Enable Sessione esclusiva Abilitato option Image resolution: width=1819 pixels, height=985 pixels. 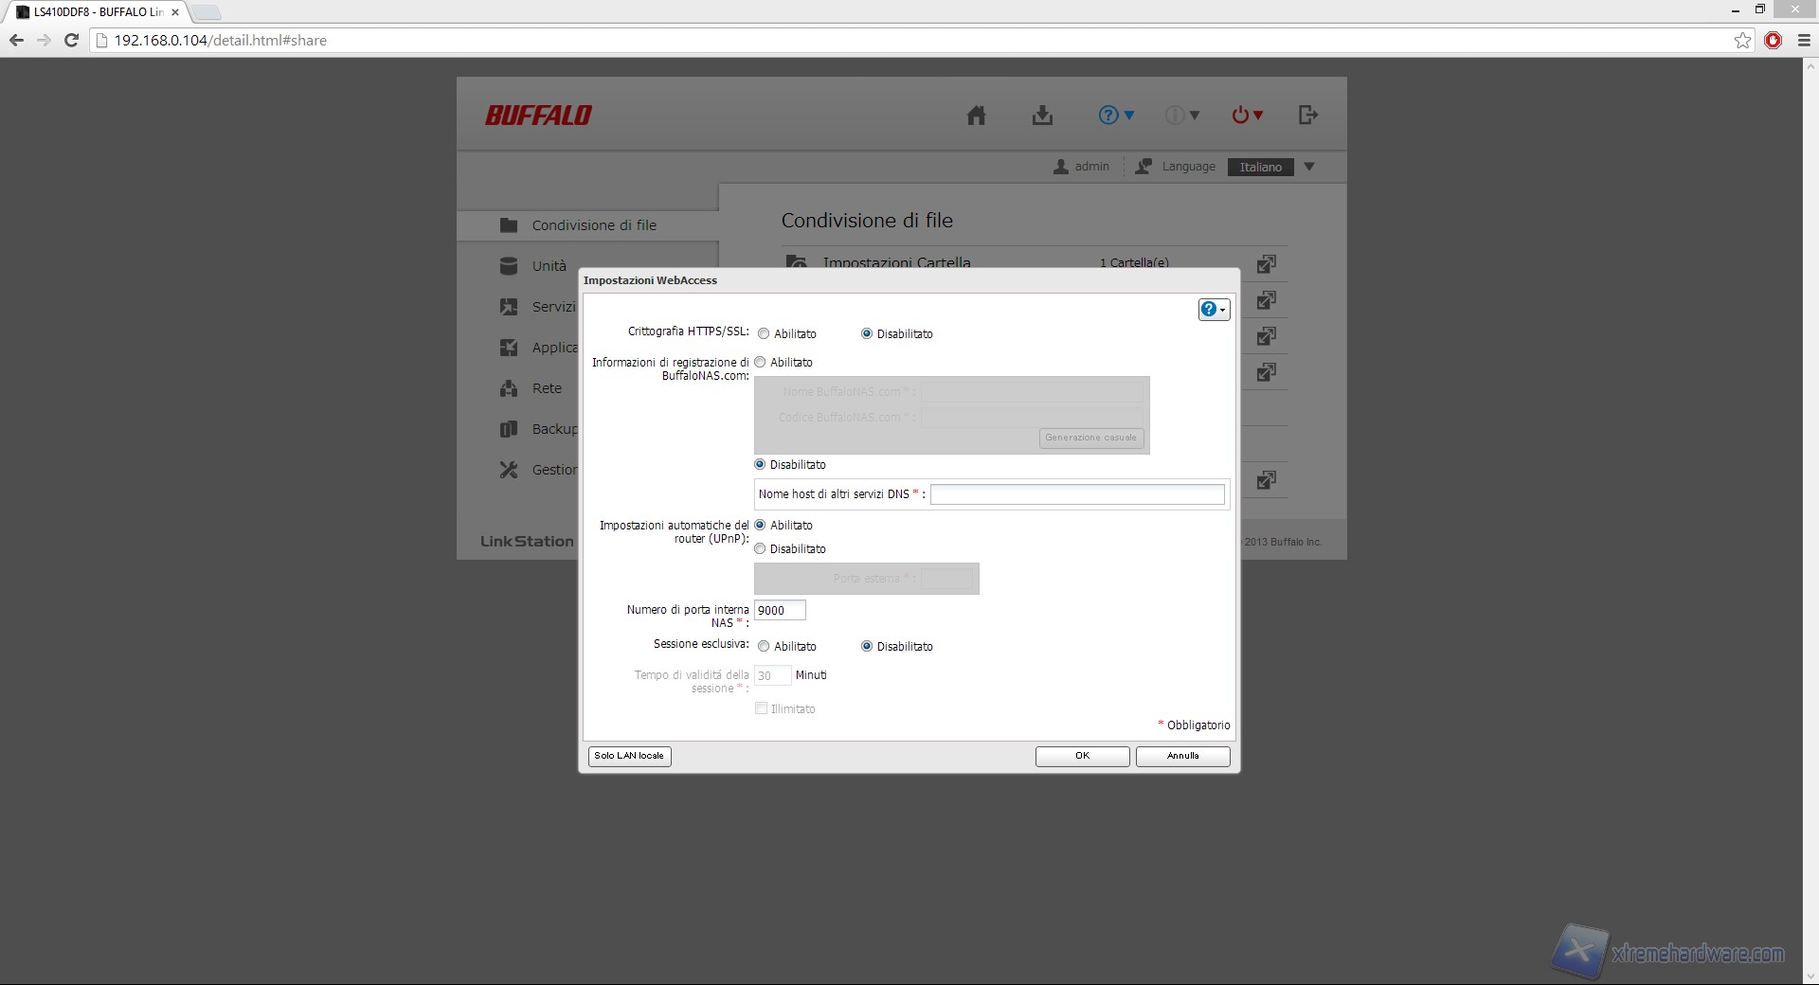(764, 646)
